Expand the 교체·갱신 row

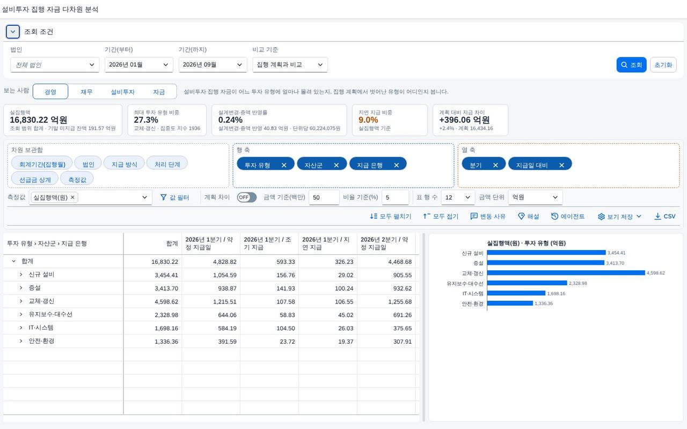click(x=21, y=301)
